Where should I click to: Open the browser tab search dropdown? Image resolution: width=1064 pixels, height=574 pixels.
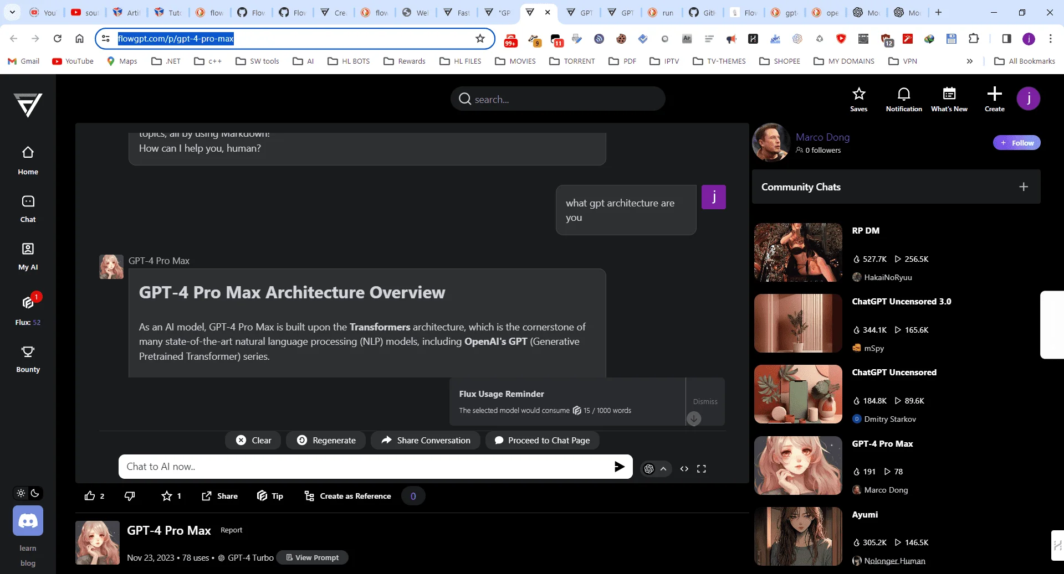12,12
